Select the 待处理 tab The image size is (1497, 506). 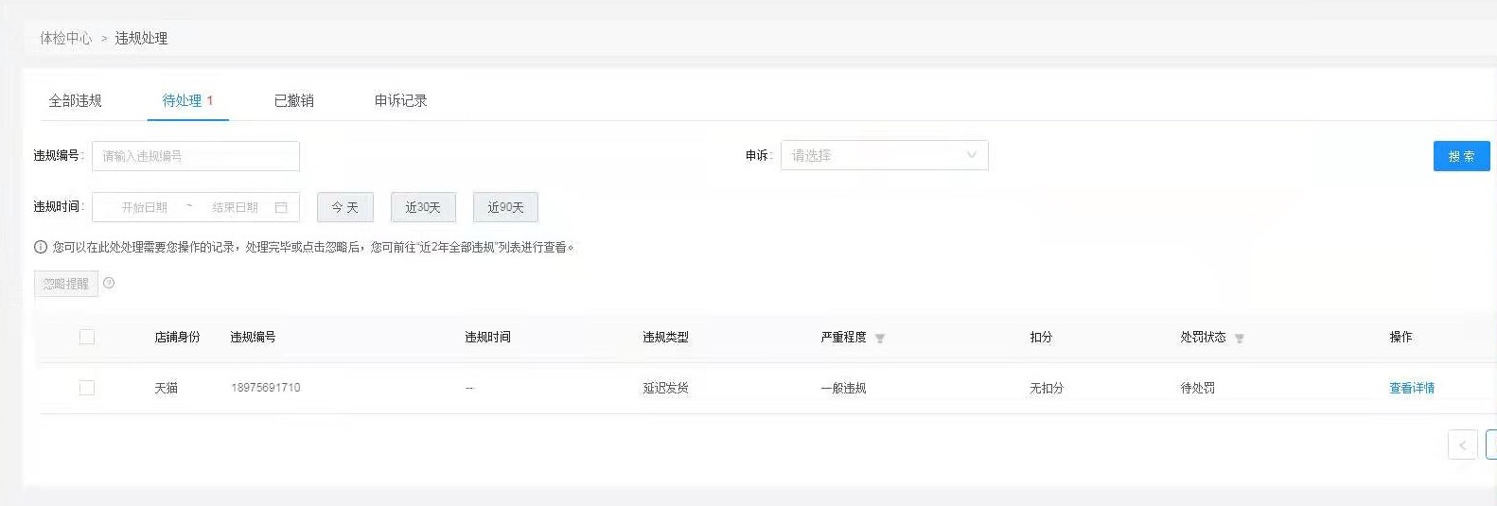183,100
